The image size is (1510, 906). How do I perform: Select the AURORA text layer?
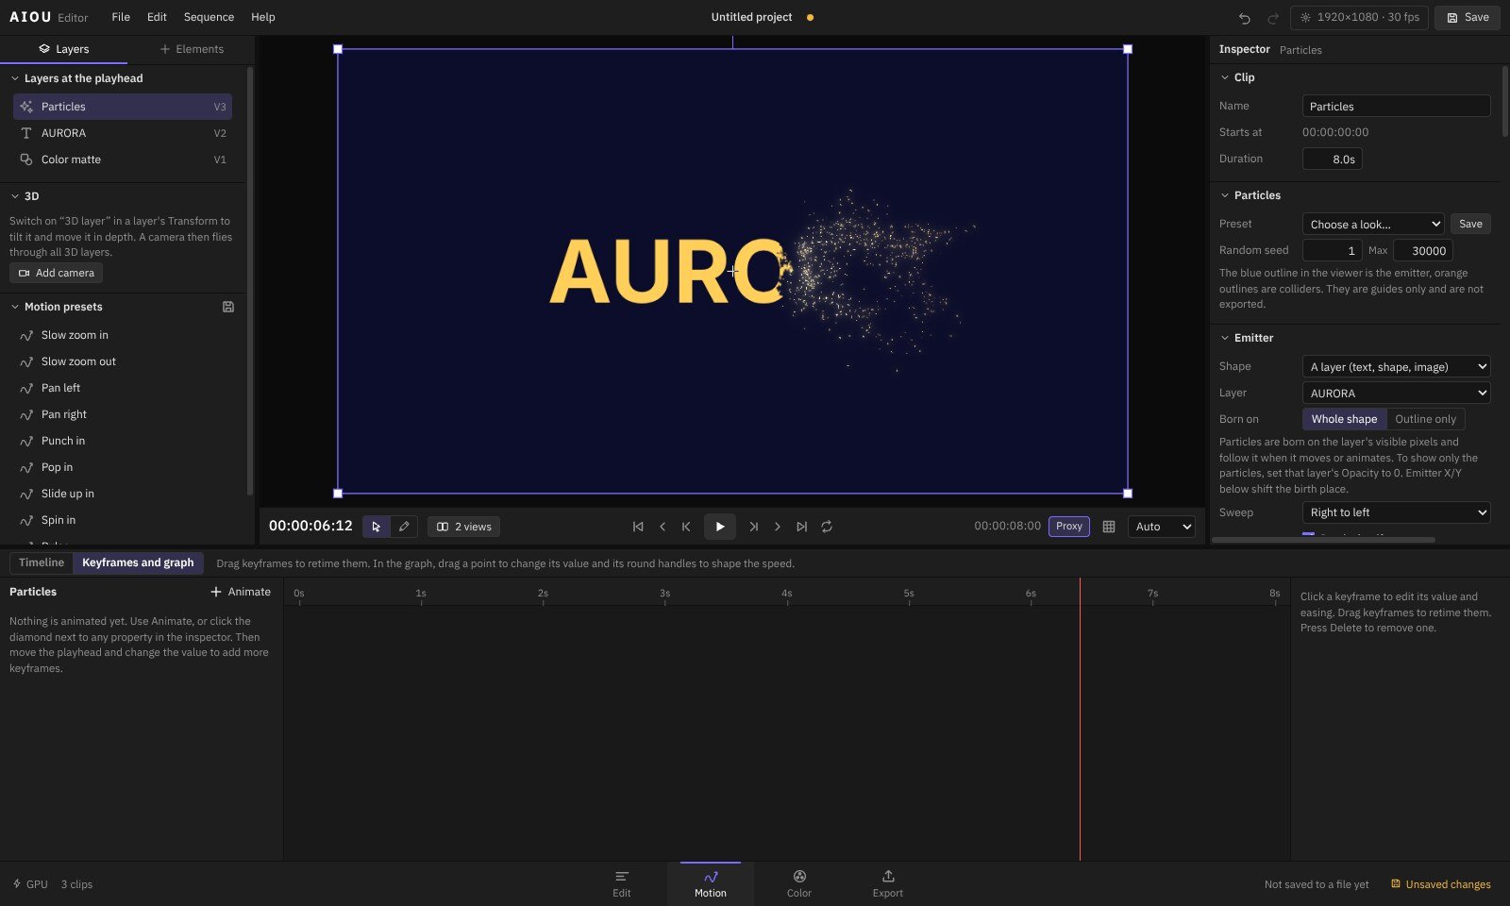123,133
